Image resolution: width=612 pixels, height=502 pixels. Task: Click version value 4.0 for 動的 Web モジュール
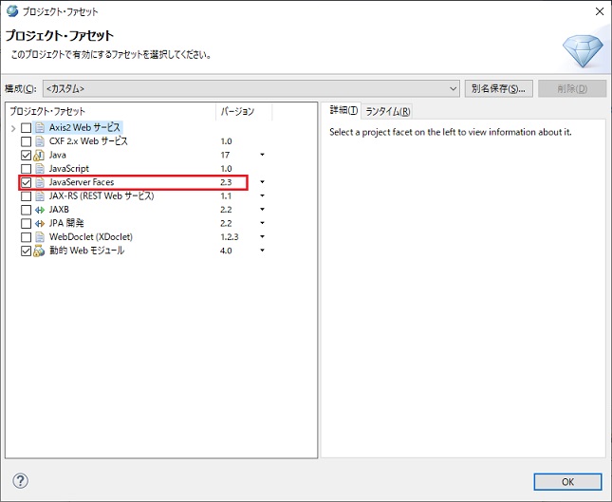coord(226,251)
